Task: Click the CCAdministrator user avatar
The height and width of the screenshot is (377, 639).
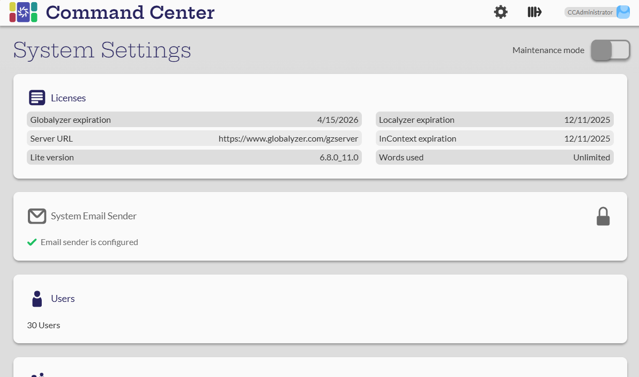Action: pyautogui.click(x=623, y=12)
